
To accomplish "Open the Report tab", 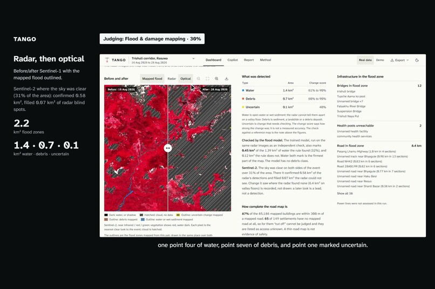I will (249, 60).
